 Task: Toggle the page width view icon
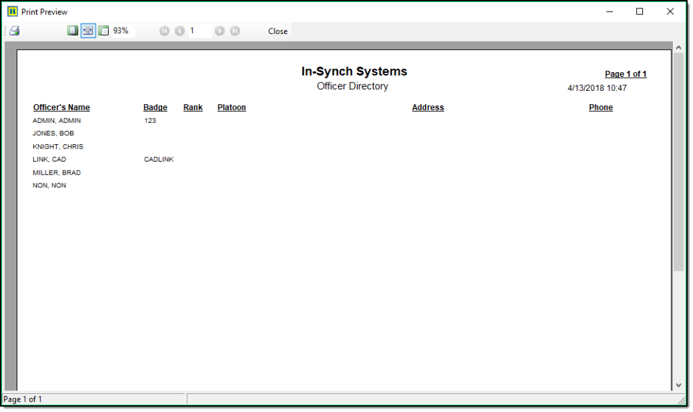pos(88,31)
